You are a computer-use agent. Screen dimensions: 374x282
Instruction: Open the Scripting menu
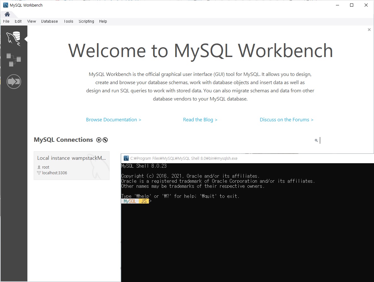click(86, 21)
